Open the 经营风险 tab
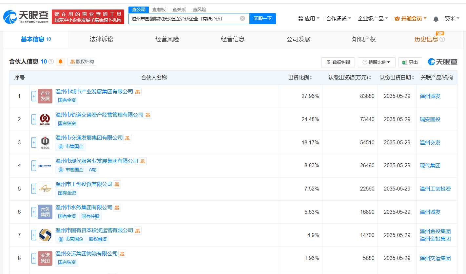 [167, 39]
